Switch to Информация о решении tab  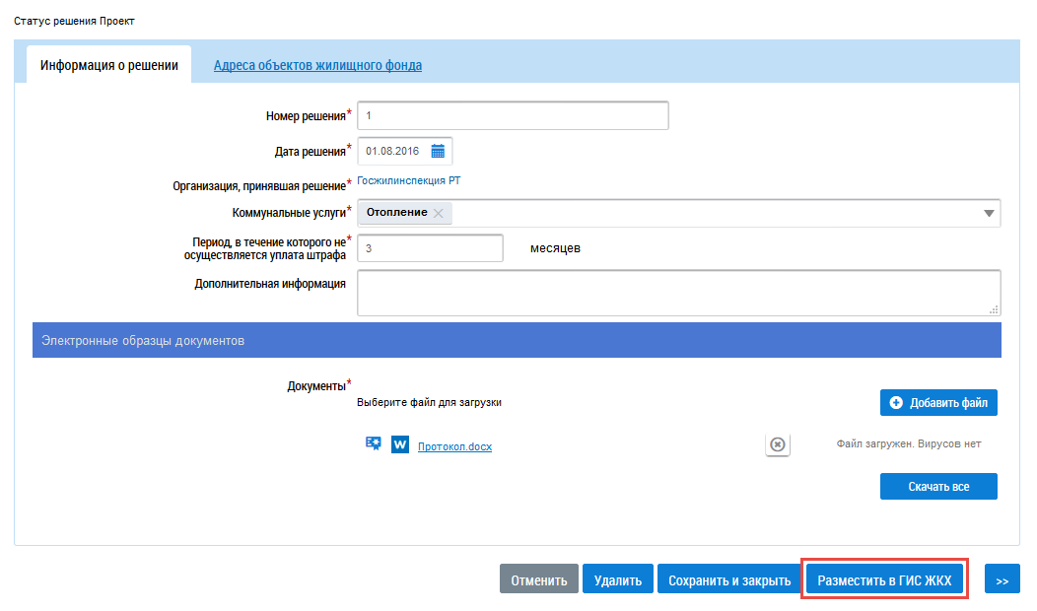pos(109,65)
